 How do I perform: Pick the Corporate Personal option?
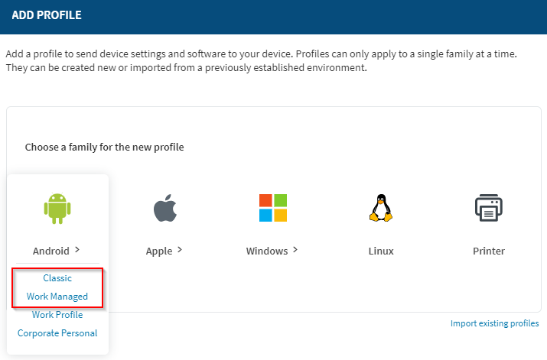tap(57, 333)
